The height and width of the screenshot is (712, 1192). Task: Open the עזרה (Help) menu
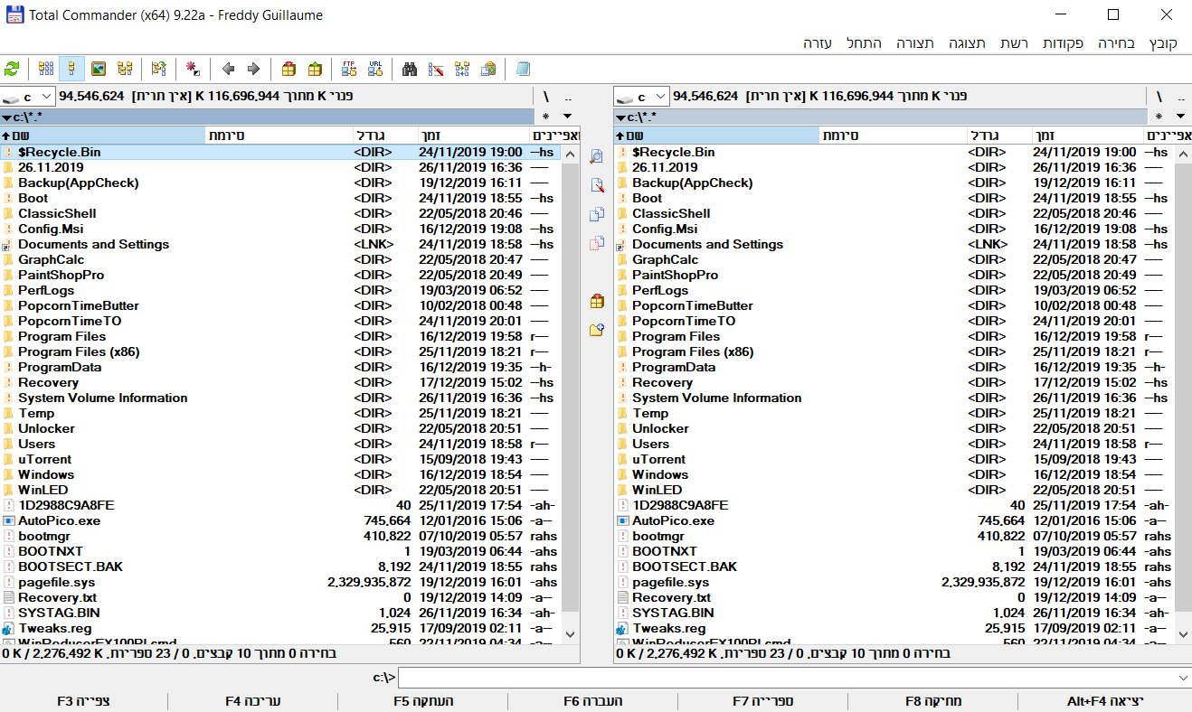pos(818,43)
